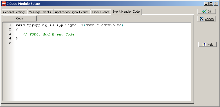Click line number 5 in the gutter
Screen dimensions: 220x107
(x=10, y=43)
